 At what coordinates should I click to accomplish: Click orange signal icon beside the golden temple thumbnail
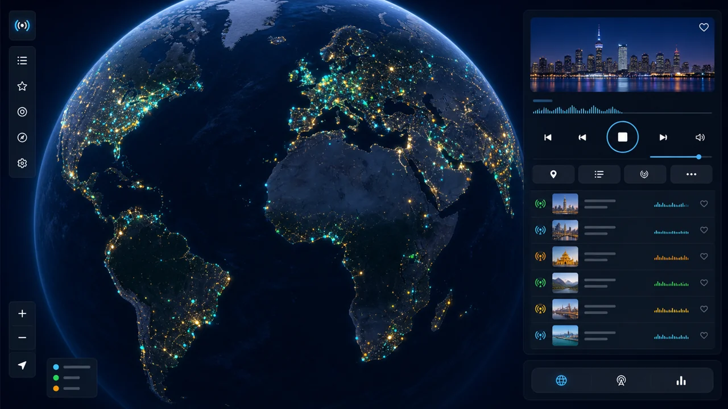click(x=540, y=256)
